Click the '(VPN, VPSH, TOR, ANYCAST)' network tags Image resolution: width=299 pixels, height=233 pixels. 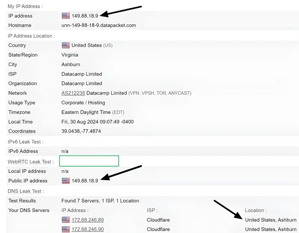(x=160, y=93)
